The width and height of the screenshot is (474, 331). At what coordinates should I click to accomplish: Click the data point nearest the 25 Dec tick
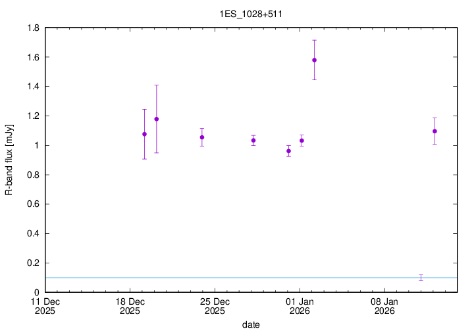pyautogui.click(x=202, y=137)
